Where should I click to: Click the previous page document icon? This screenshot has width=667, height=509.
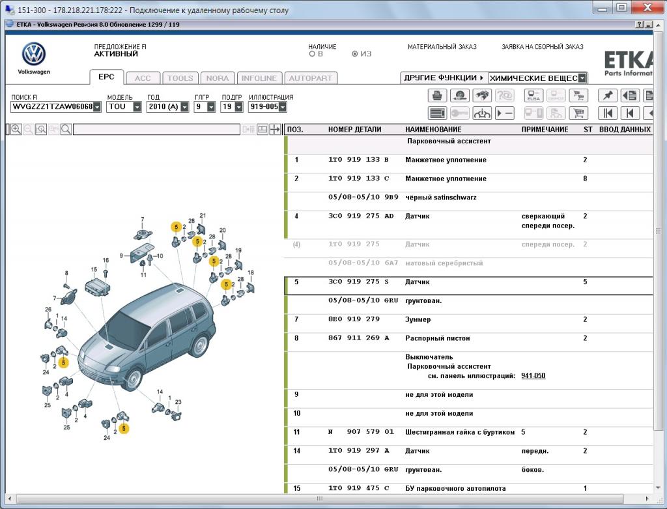[630, 95]
